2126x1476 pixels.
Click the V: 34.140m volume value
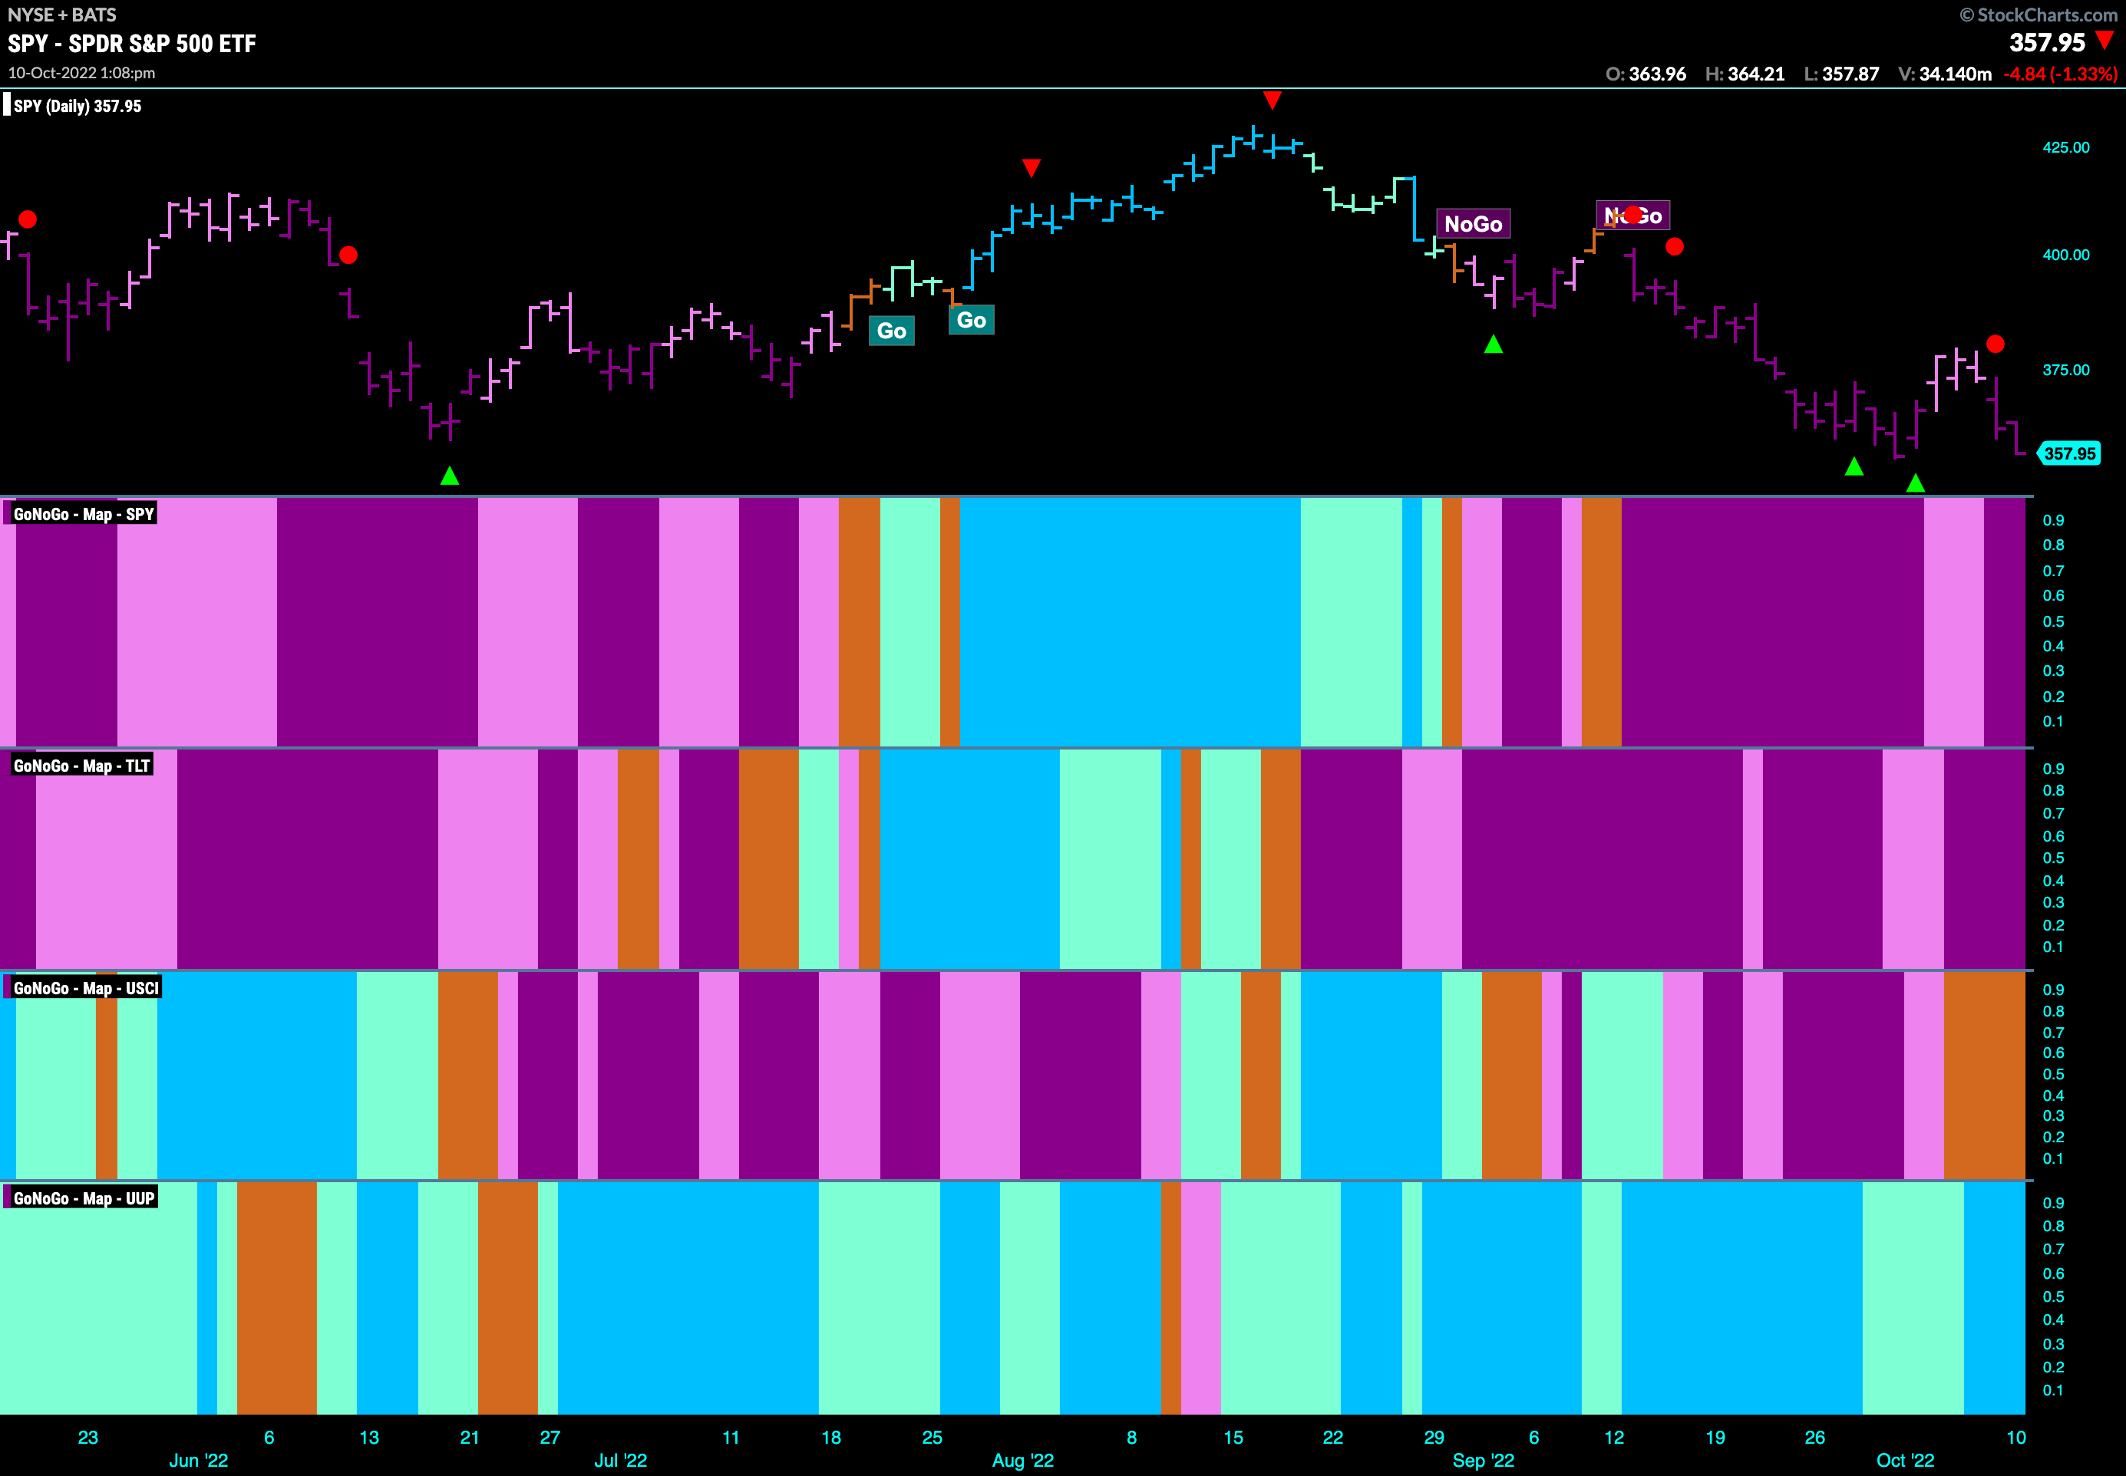pos(1945,74)
